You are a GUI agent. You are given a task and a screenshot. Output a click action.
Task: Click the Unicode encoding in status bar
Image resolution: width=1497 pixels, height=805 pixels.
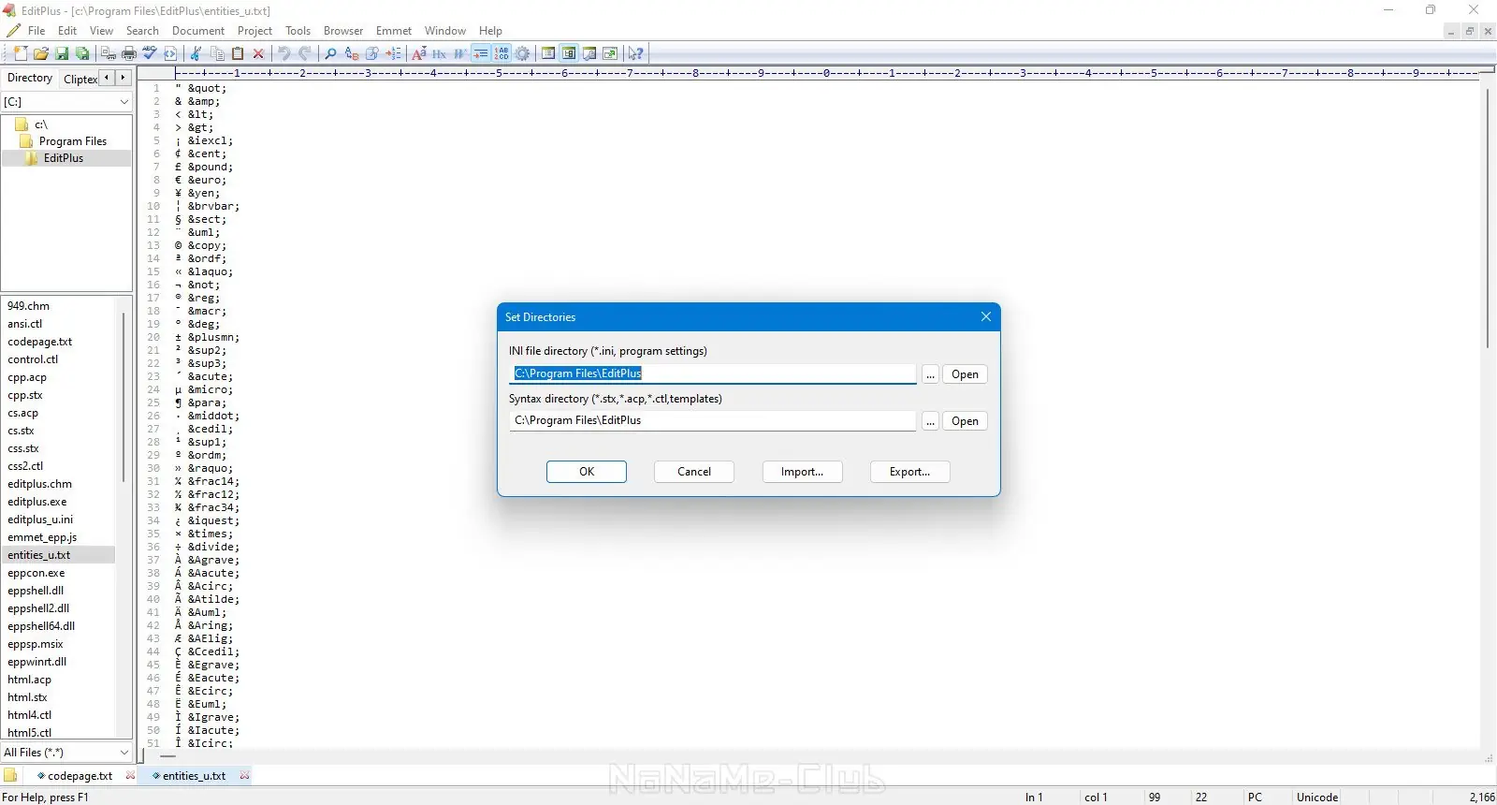pos(1317,797)
